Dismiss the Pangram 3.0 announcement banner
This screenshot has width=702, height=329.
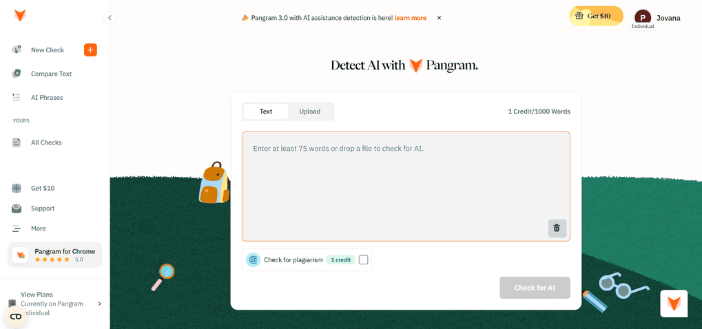[440, 18]
